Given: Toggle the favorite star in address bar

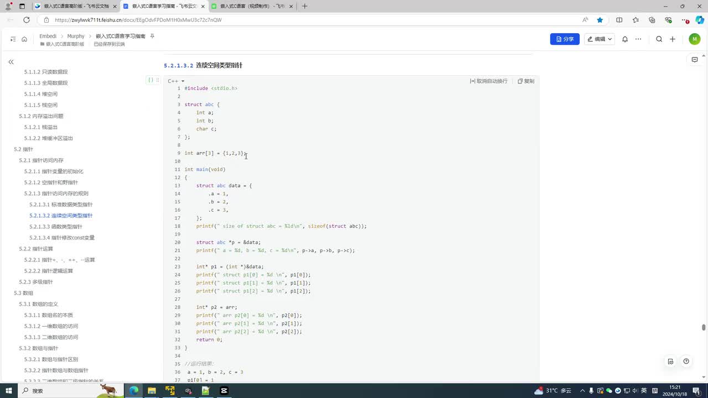Looking at the screenshot, I should (600, 20).
